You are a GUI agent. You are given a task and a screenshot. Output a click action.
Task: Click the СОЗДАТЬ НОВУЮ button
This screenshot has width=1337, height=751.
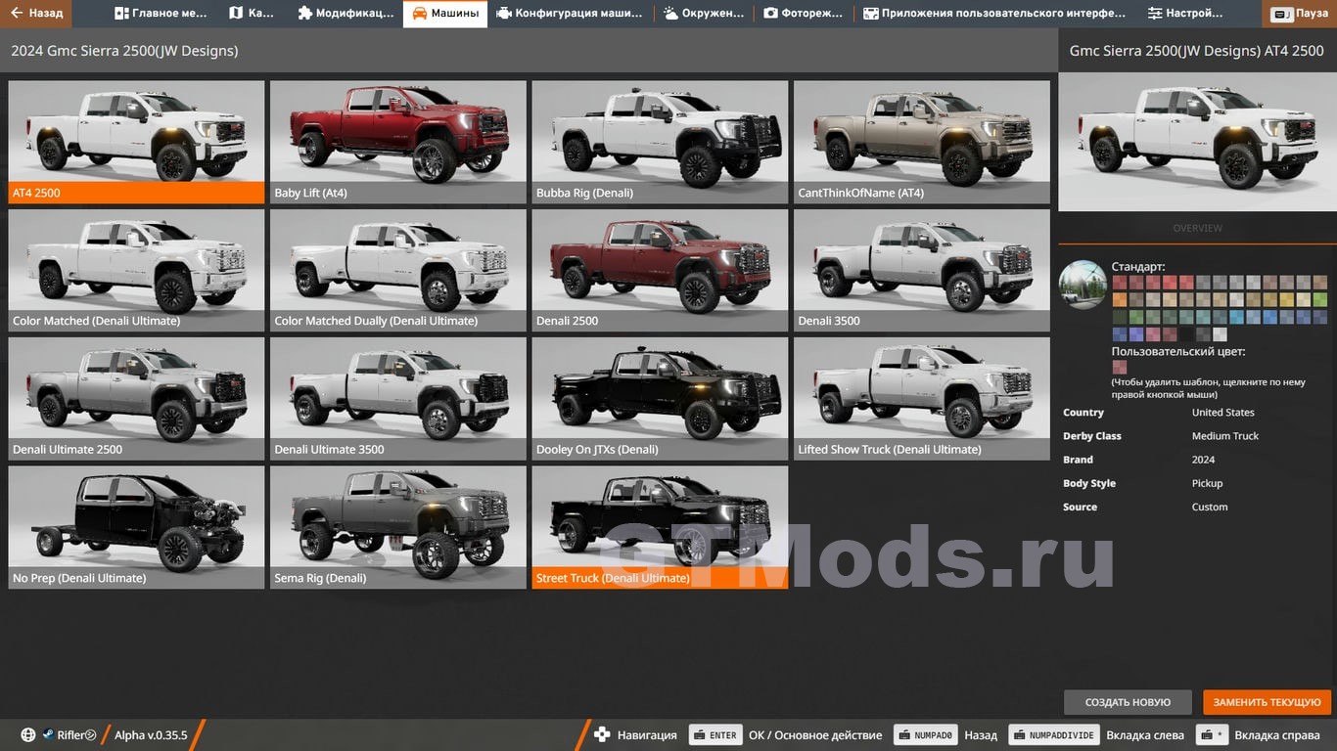coord(1128,702)
